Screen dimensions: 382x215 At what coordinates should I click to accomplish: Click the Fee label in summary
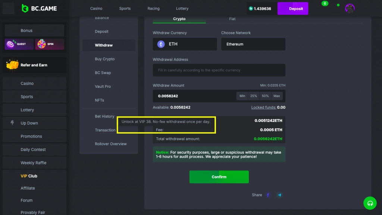coord(160,130)
